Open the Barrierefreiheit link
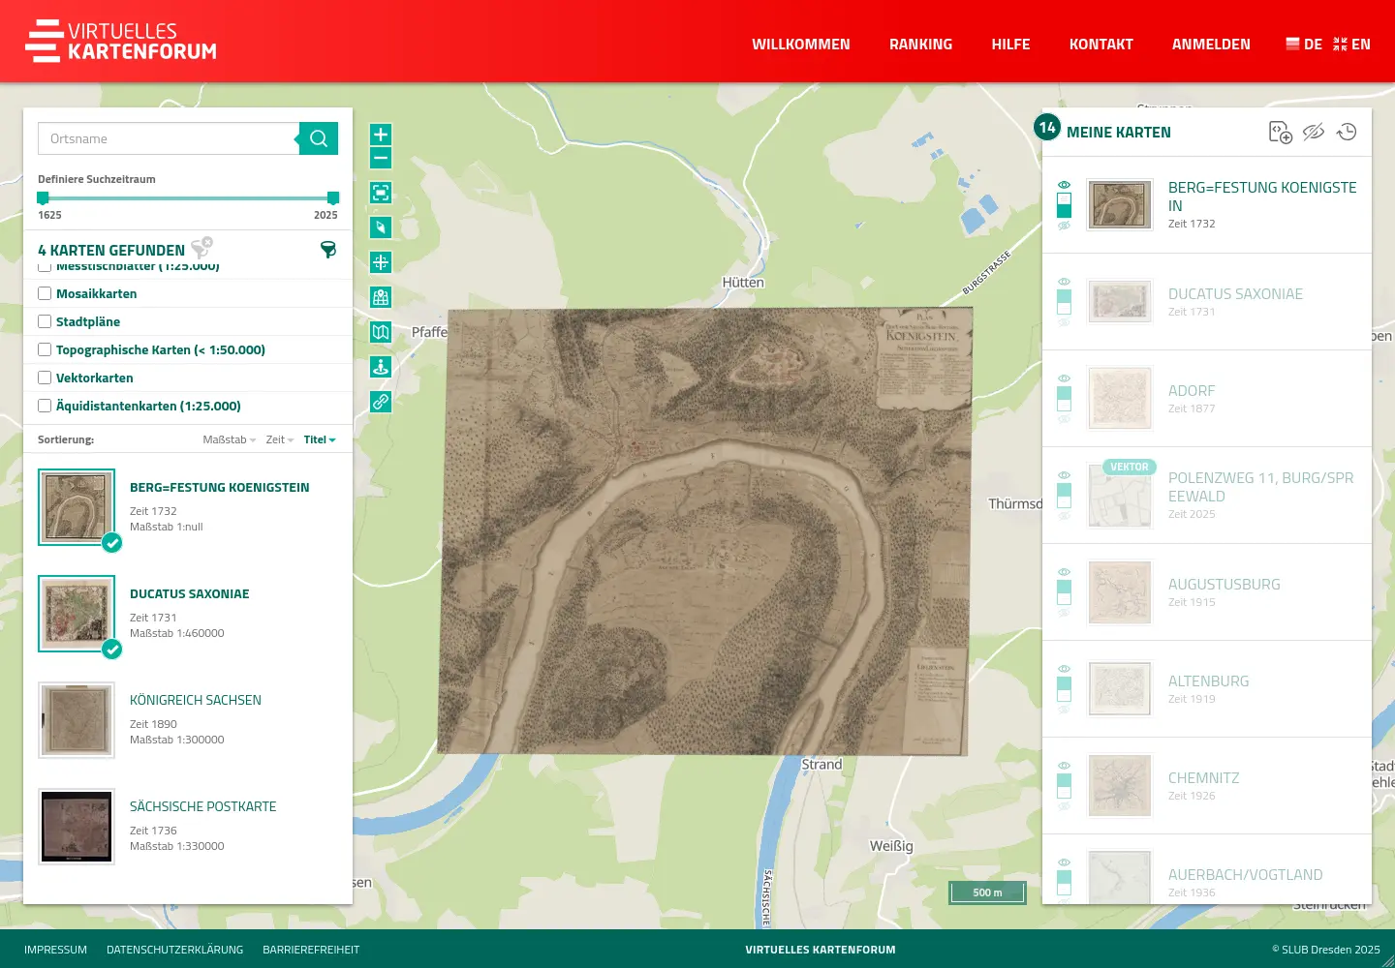 point(311,950)
